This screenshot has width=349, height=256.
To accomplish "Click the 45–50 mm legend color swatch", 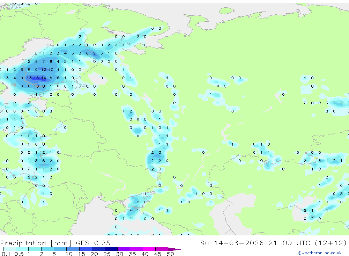I will click(162, 249).
